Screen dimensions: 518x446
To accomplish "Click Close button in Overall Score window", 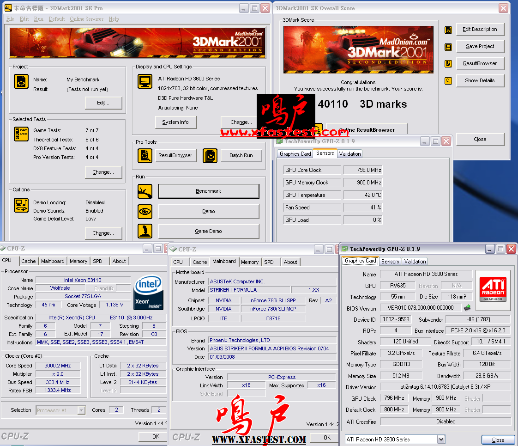I will pyautogui.click(x=480, y=140).
